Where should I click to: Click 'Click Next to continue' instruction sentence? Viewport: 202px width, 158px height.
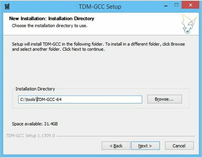tap(83, 49)
